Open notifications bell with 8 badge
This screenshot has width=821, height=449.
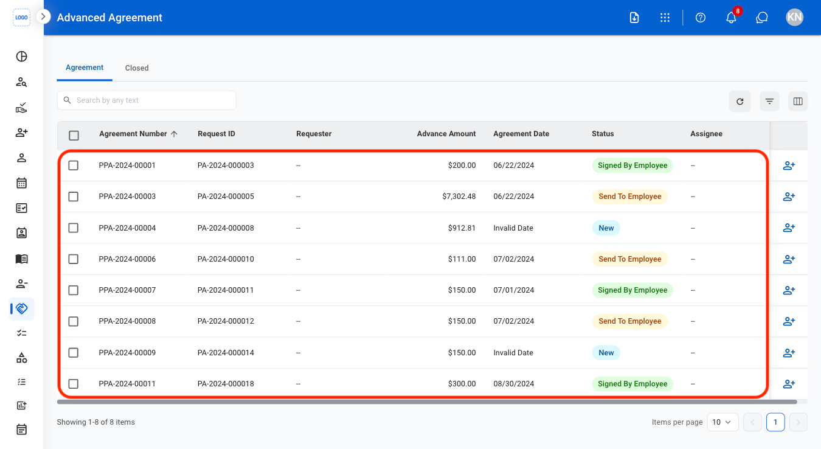coord(732,18)
